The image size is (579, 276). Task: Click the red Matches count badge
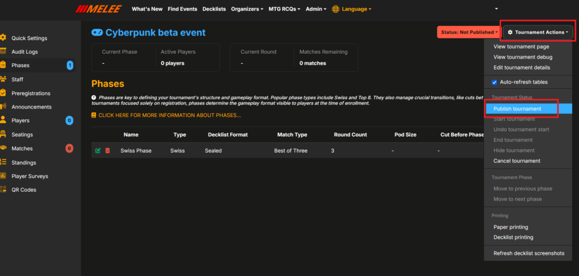pos(69,149)
